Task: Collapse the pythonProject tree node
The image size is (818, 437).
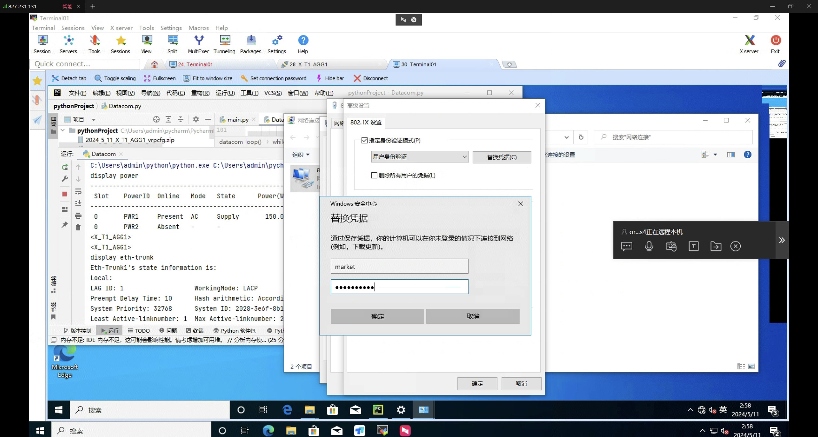Action: point(63,130)
